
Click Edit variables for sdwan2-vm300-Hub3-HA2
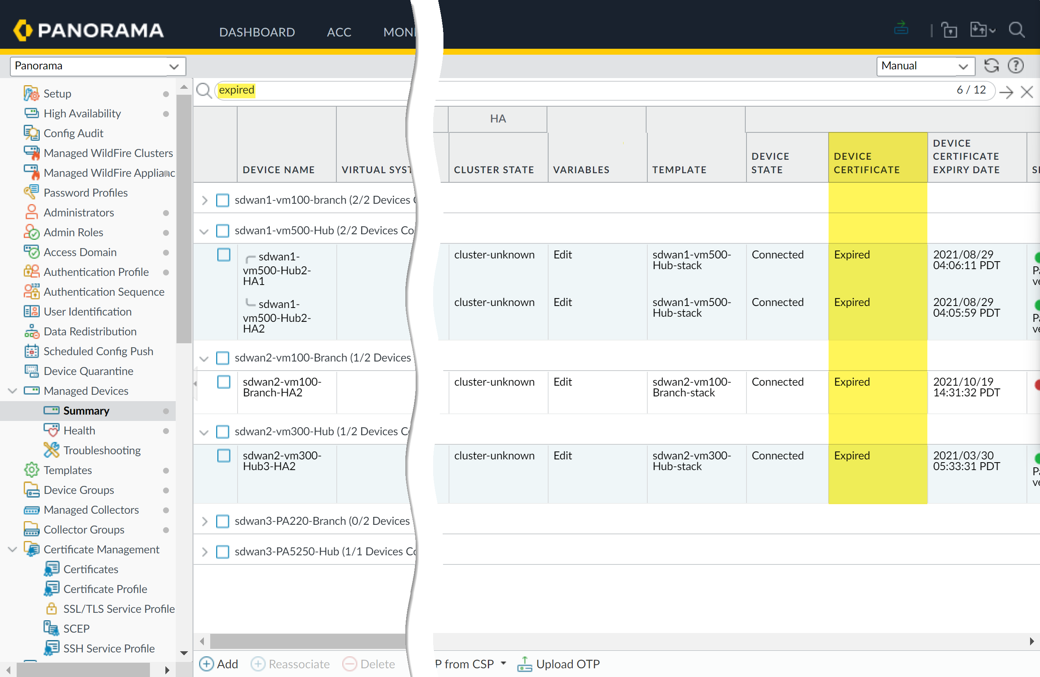pos(562,455)
